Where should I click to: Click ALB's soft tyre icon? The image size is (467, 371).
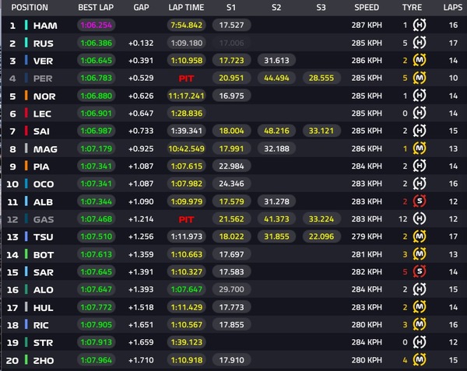click(x=419, y=201)
